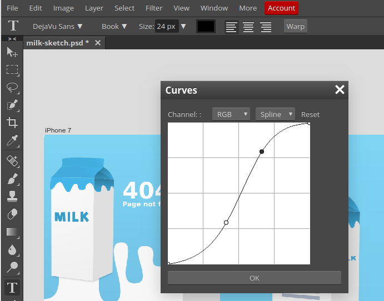The width and height of the screenshot is (384, 301).
Task: Select the Gradient tool
Action: (12, 232)
